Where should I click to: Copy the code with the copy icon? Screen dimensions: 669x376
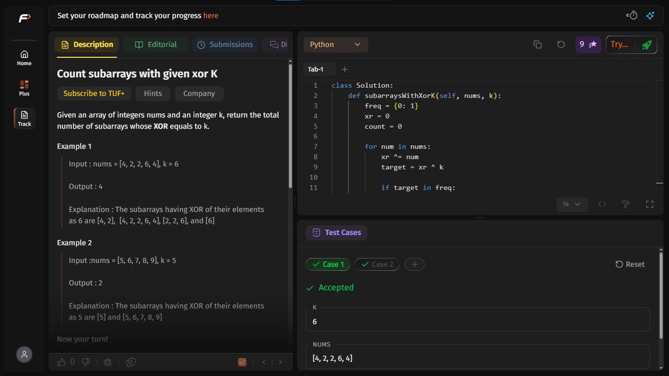click(537, 45)
